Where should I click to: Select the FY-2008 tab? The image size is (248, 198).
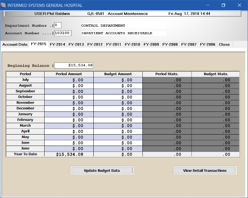coord(170,45)
